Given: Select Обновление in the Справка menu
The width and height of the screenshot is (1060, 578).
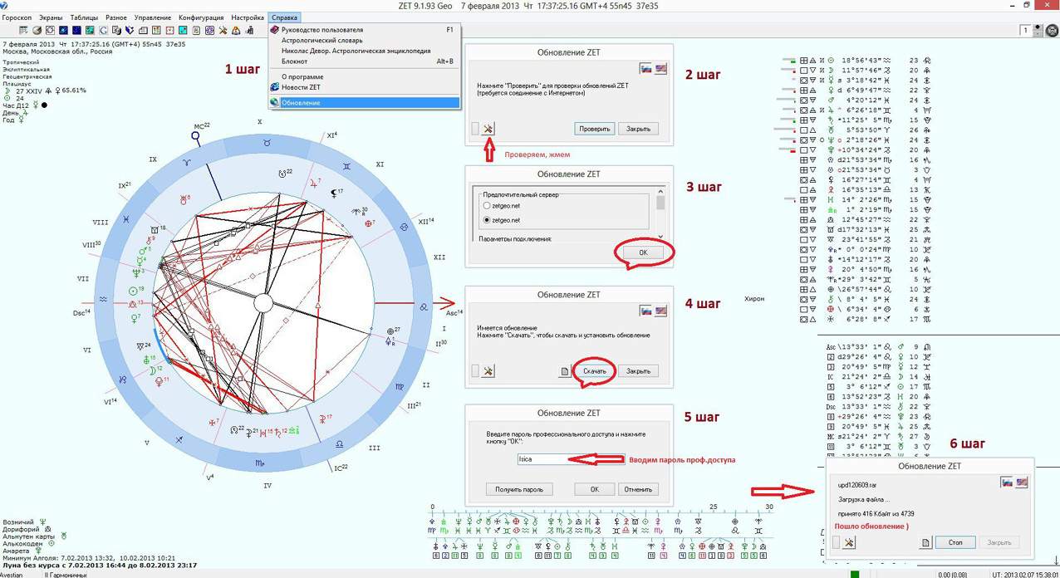Looking at the screenshot, I should [364, 103].
